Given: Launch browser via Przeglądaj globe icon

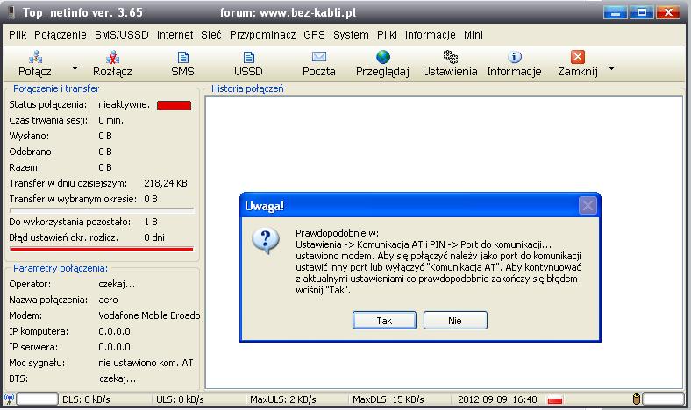Looking at the screenshot, I should [382, 58].
